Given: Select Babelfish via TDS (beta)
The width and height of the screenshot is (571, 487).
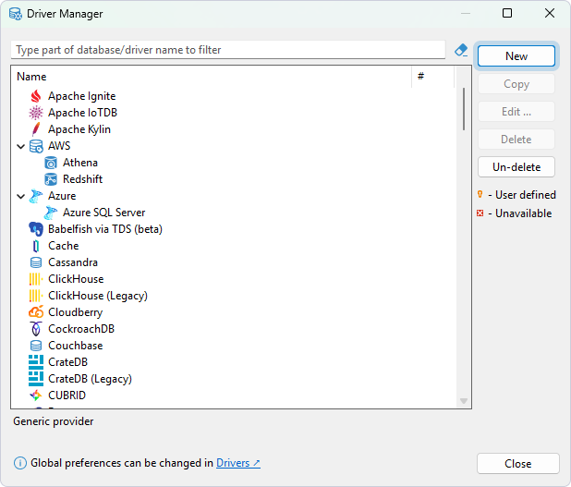Looking at the screenshot, I should pyautogui.click(x=105, y=229).
